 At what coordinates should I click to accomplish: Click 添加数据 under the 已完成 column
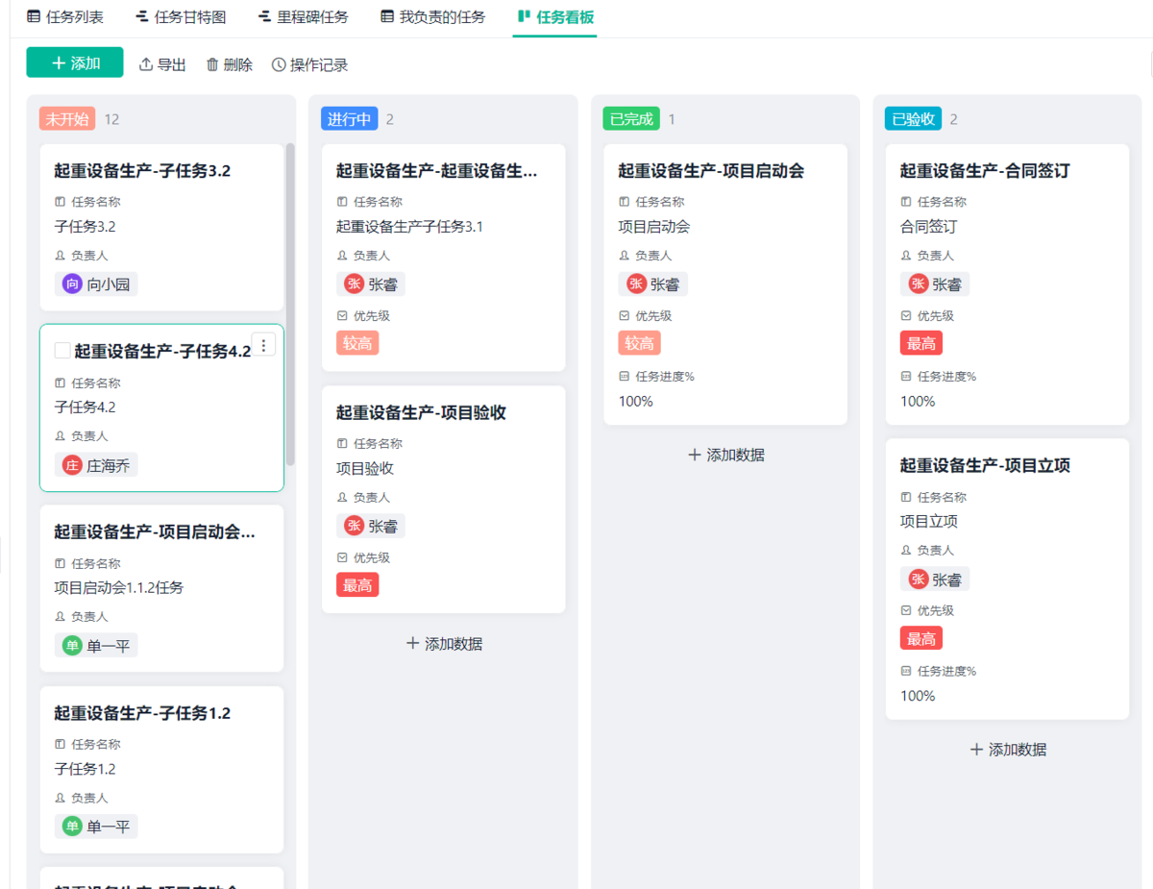coord(726,455)
